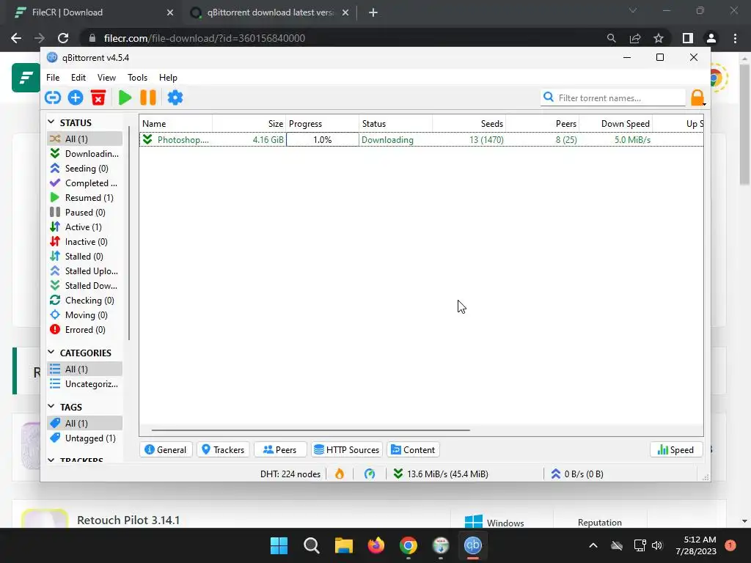Click the green Resume play icon
This screenshot has height=563, width=751.
coord(125,97)
